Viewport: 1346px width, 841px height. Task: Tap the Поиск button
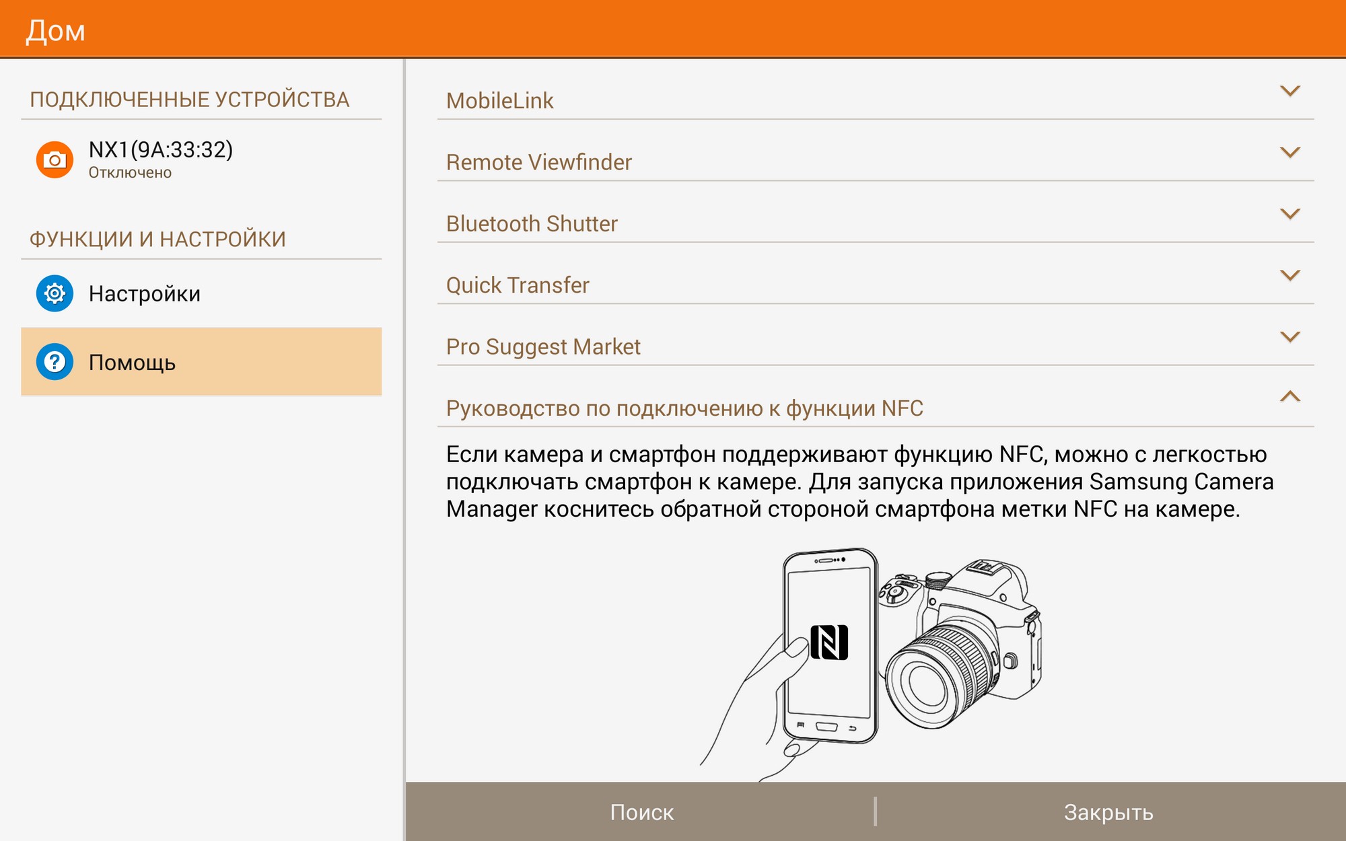(641, 812)
